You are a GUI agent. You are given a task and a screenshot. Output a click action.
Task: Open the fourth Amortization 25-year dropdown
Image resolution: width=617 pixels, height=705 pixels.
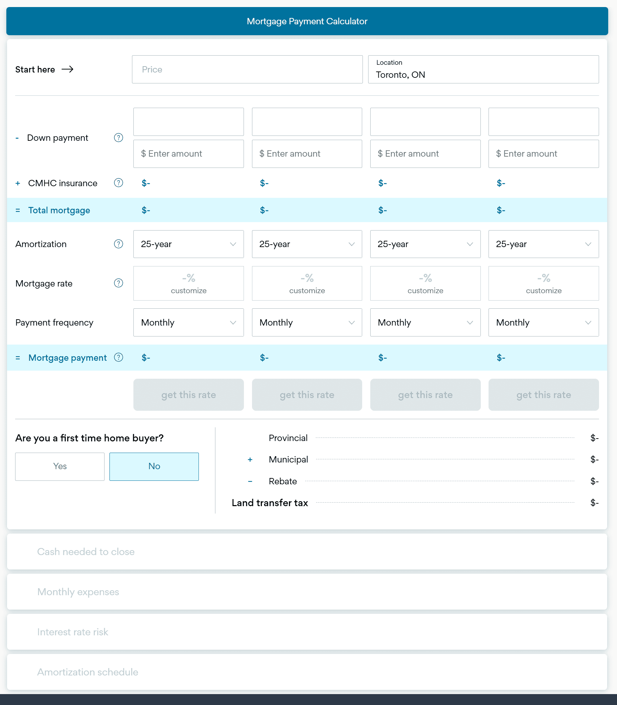tap(543, 244)
